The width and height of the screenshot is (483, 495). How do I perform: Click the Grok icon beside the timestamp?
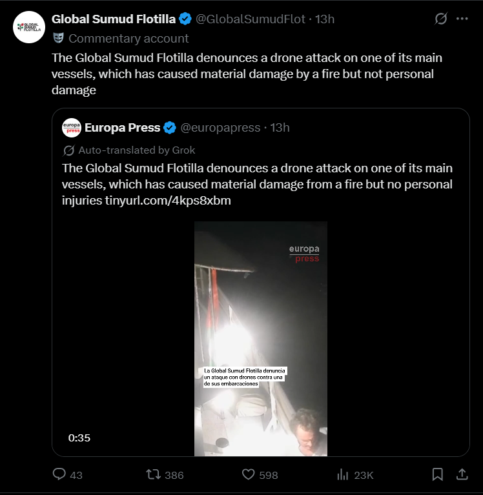441,19
